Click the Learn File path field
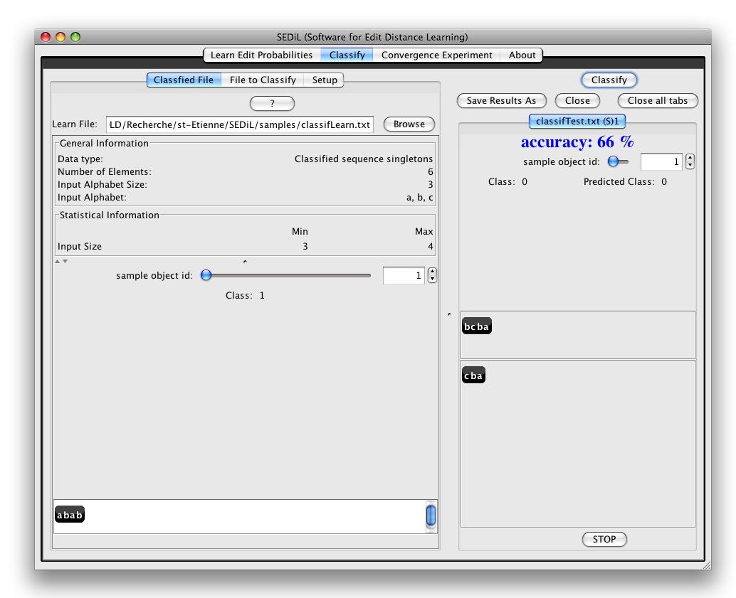This screenshot has width=736, height=598. click(240, 124)
